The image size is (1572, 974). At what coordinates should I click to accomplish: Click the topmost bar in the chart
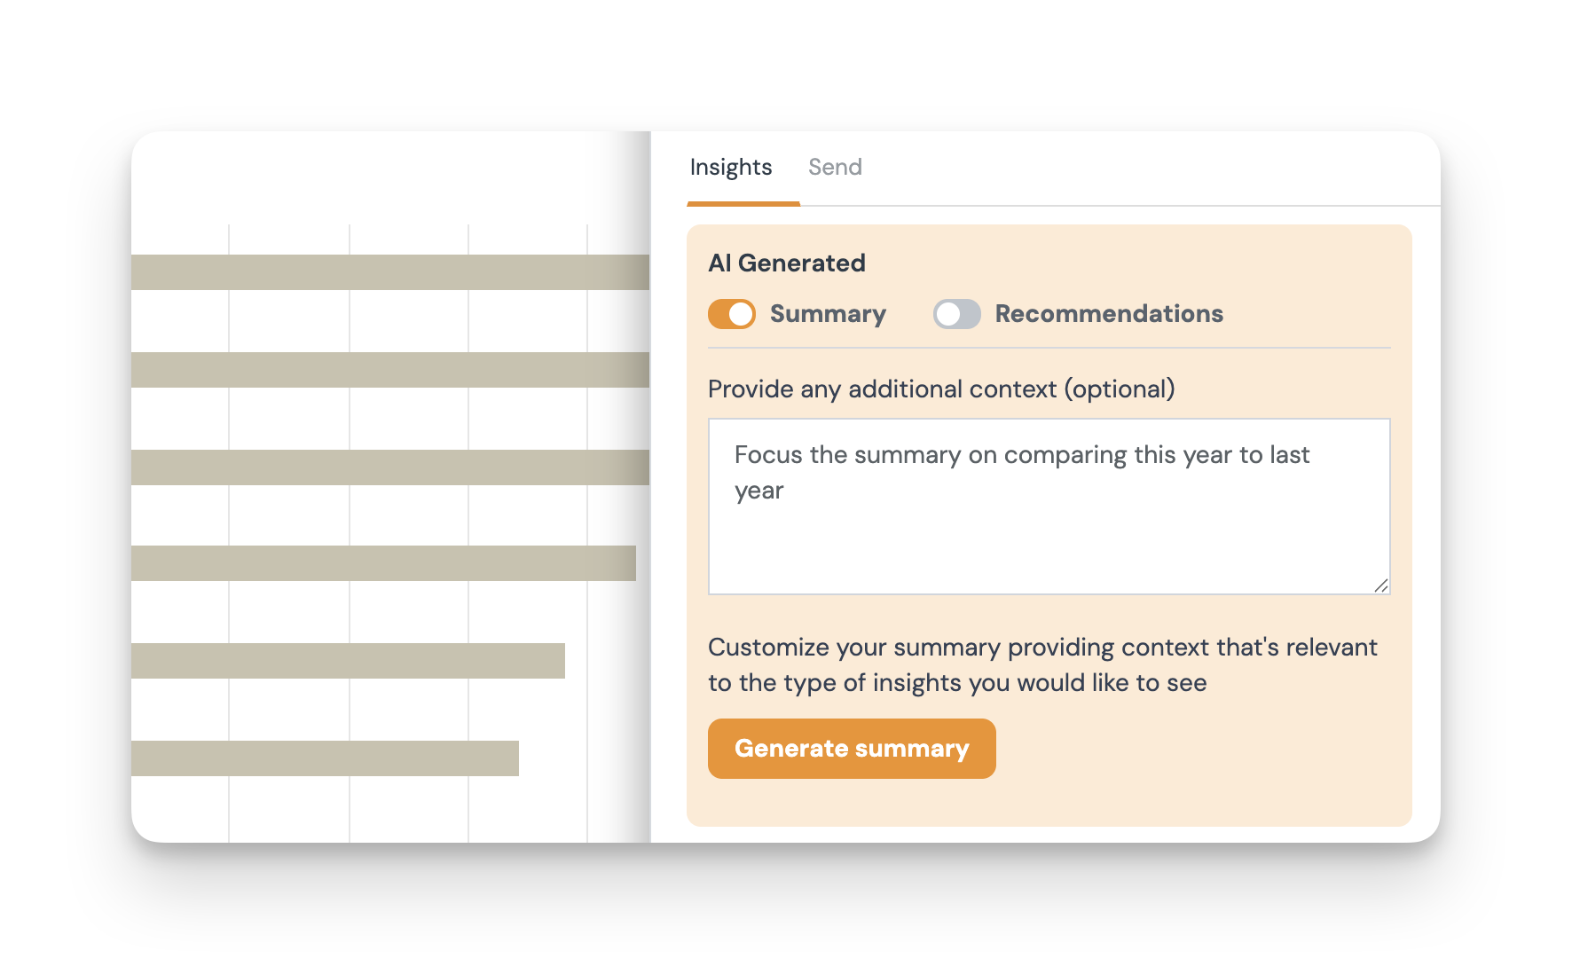tap(390, 272)
